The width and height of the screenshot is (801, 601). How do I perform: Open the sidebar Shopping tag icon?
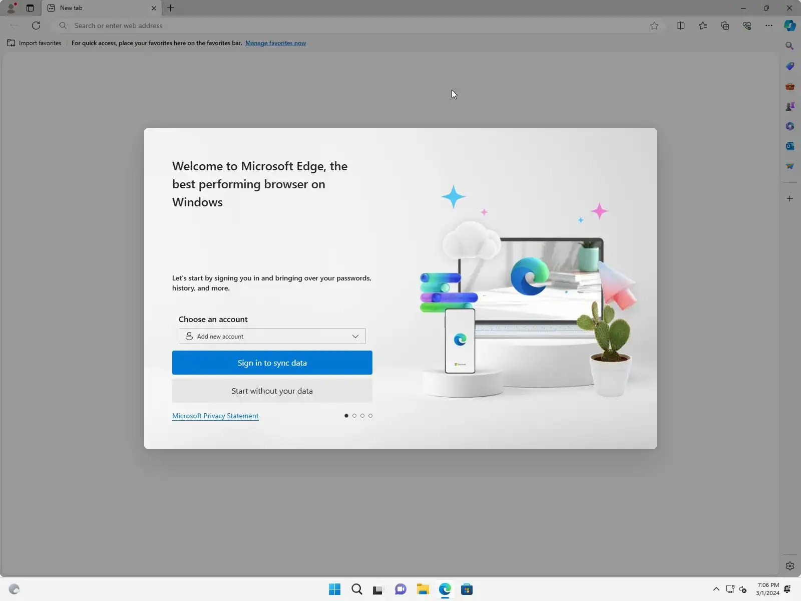coord(790,66)
